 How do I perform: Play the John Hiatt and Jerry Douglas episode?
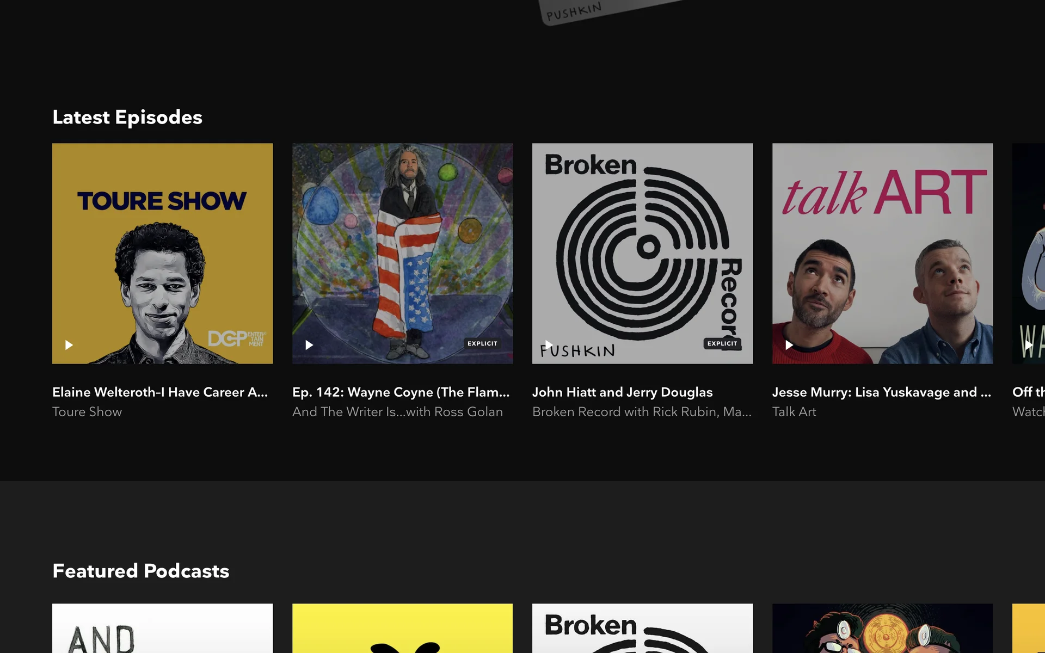coord(549,345)
